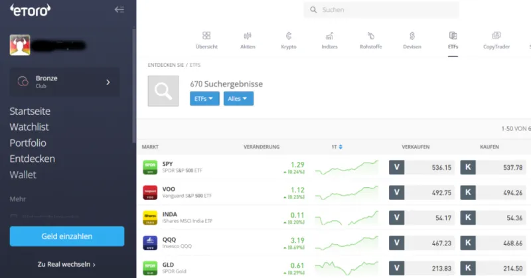
Task: Go to Startseite in the sidebar
Action: 30,111
